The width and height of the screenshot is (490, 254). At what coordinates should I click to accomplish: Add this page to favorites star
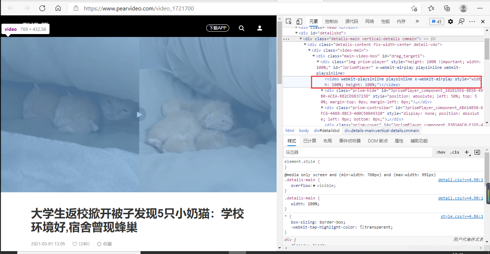(414, 8)
